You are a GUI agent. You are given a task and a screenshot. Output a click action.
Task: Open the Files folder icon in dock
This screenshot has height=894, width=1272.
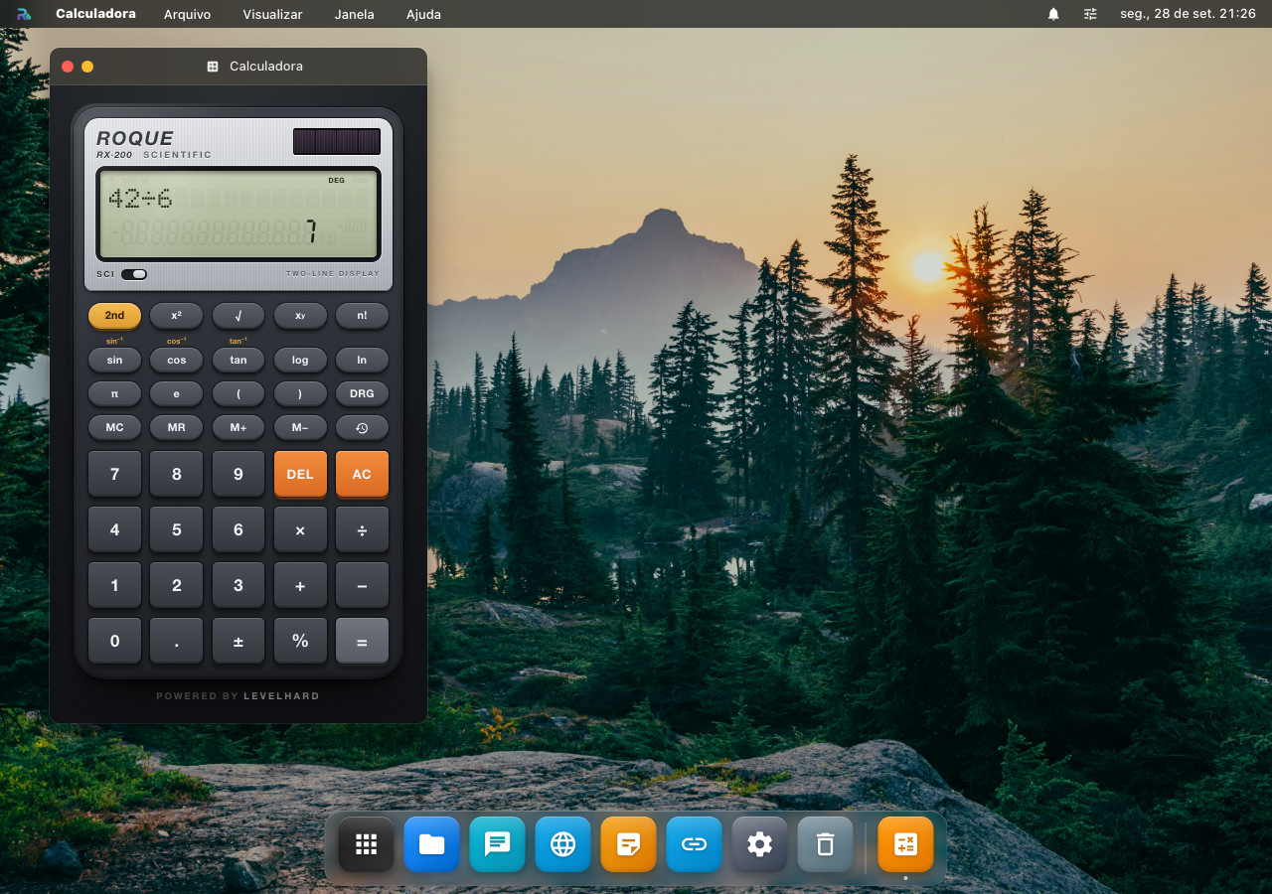click(x=431, y=844)
